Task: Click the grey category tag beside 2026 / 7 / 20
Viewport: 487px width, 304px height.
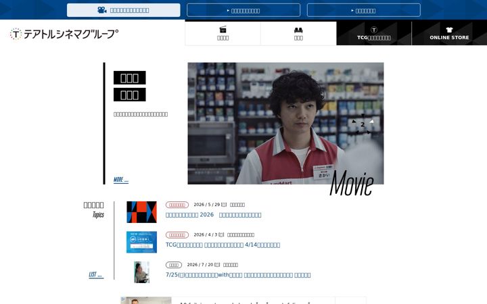Action: point(174,265)
